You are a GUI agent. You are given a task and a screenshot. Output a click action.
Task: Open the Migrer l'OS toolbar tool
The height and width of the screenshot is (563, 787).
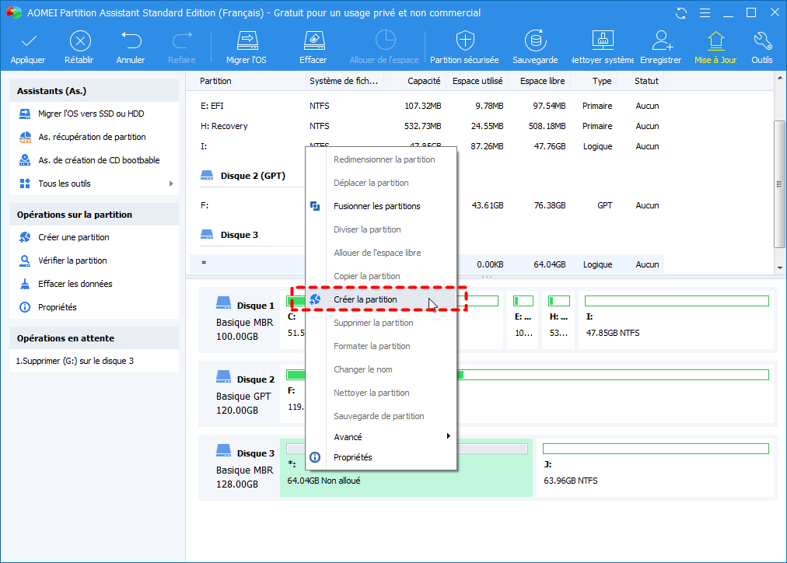pyautogui.click(x=247, y=47)
